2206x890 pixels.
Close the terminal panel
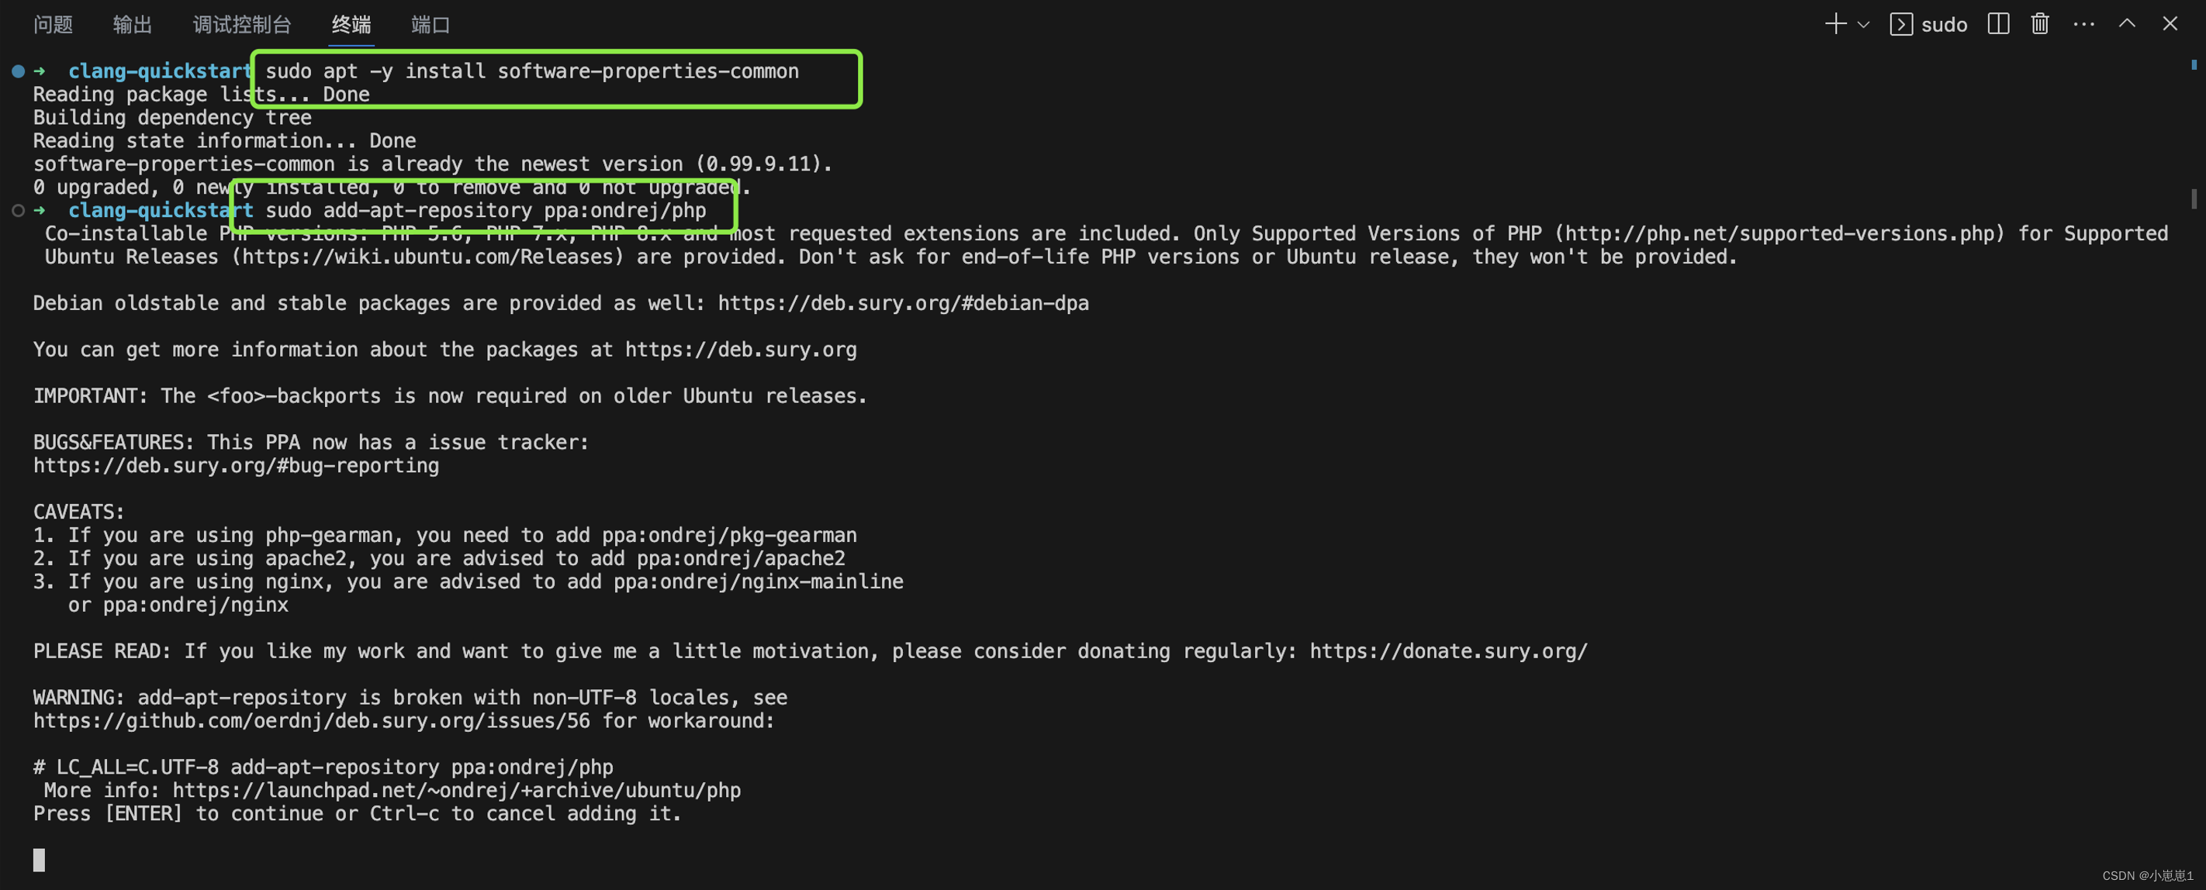point(2170,24)
